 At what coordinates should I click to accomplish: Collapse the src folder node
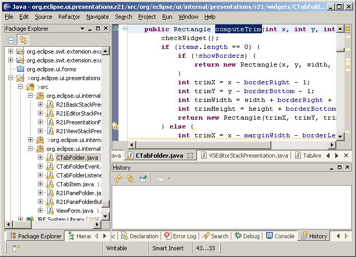coord(20,86)
